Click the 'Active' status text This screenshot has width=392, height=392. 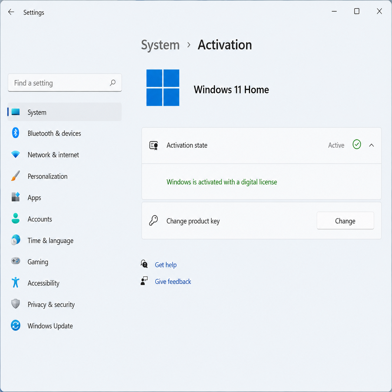[336, 145]
